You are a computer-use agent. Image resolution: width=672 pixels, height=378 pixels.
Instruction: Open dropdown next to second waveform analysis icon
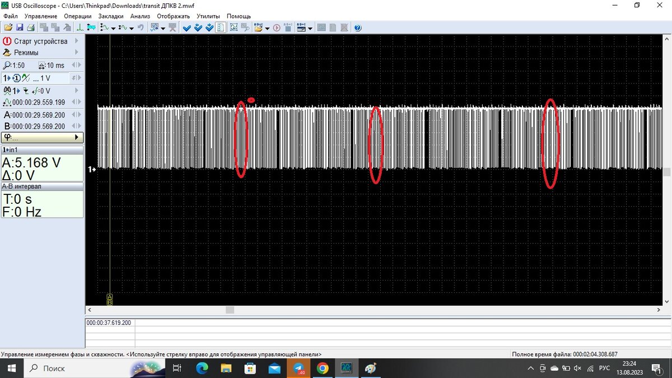tap(132, 28)
